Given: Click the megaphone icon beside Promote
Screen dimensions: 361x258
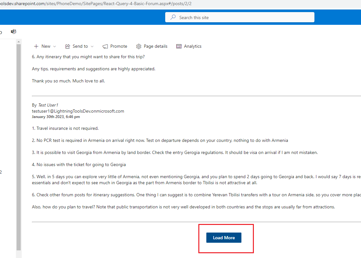Looking at the screenshot, I should (x=105, y=46).
